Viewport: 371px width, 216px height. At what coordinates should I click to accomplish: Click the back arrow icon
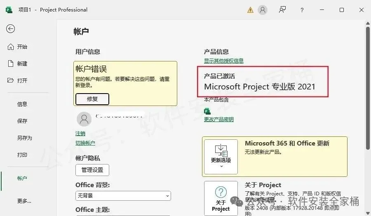10,29
